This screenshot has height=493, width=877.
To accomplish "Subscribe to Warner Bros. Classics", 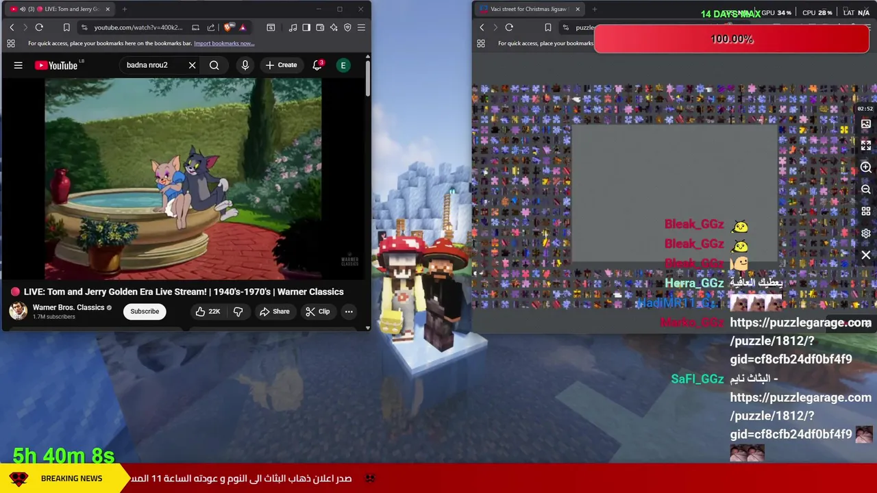I will (x=145, y=312).
